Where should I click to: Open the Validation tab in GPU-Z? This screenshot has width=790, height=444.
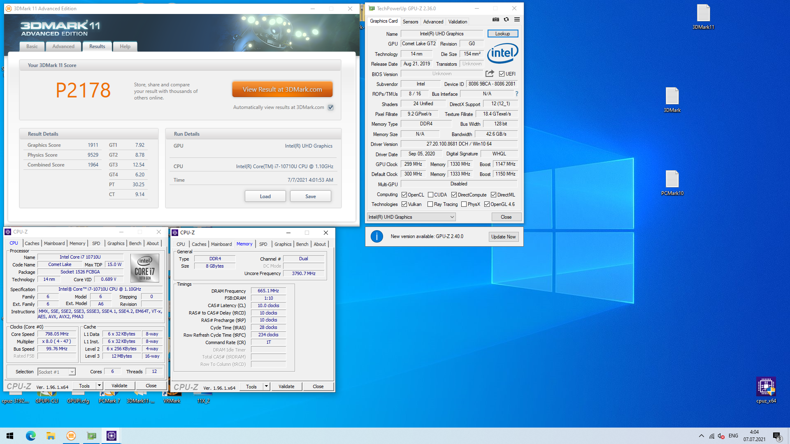point(458,22)
